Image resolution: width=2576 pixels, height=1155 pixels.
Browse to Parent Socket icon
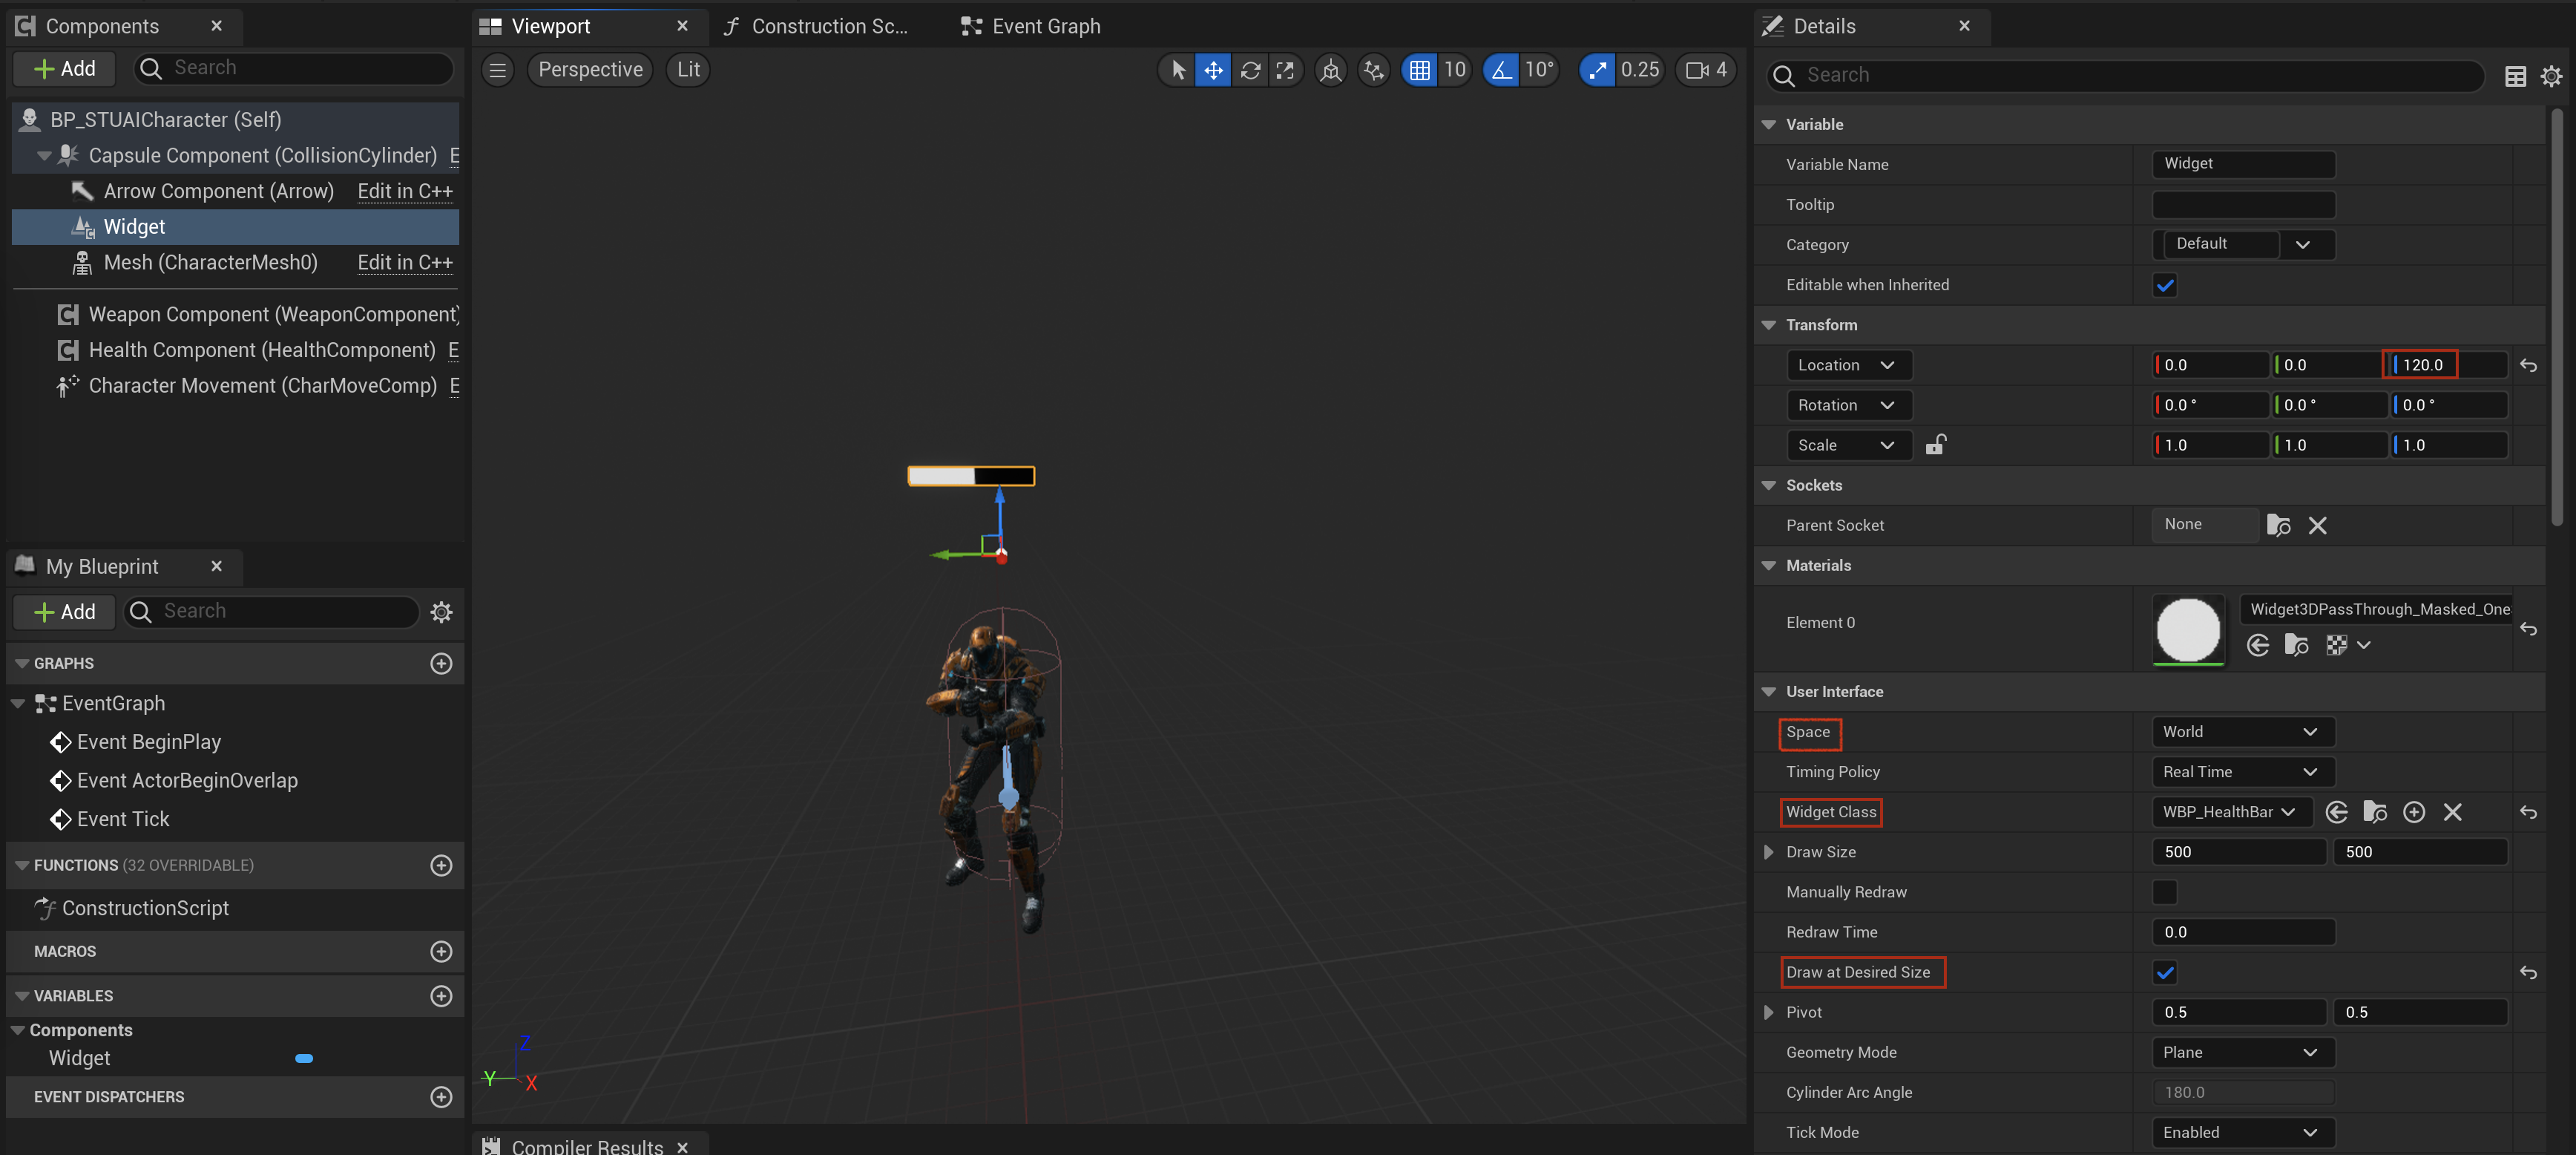coord(2278,526)
